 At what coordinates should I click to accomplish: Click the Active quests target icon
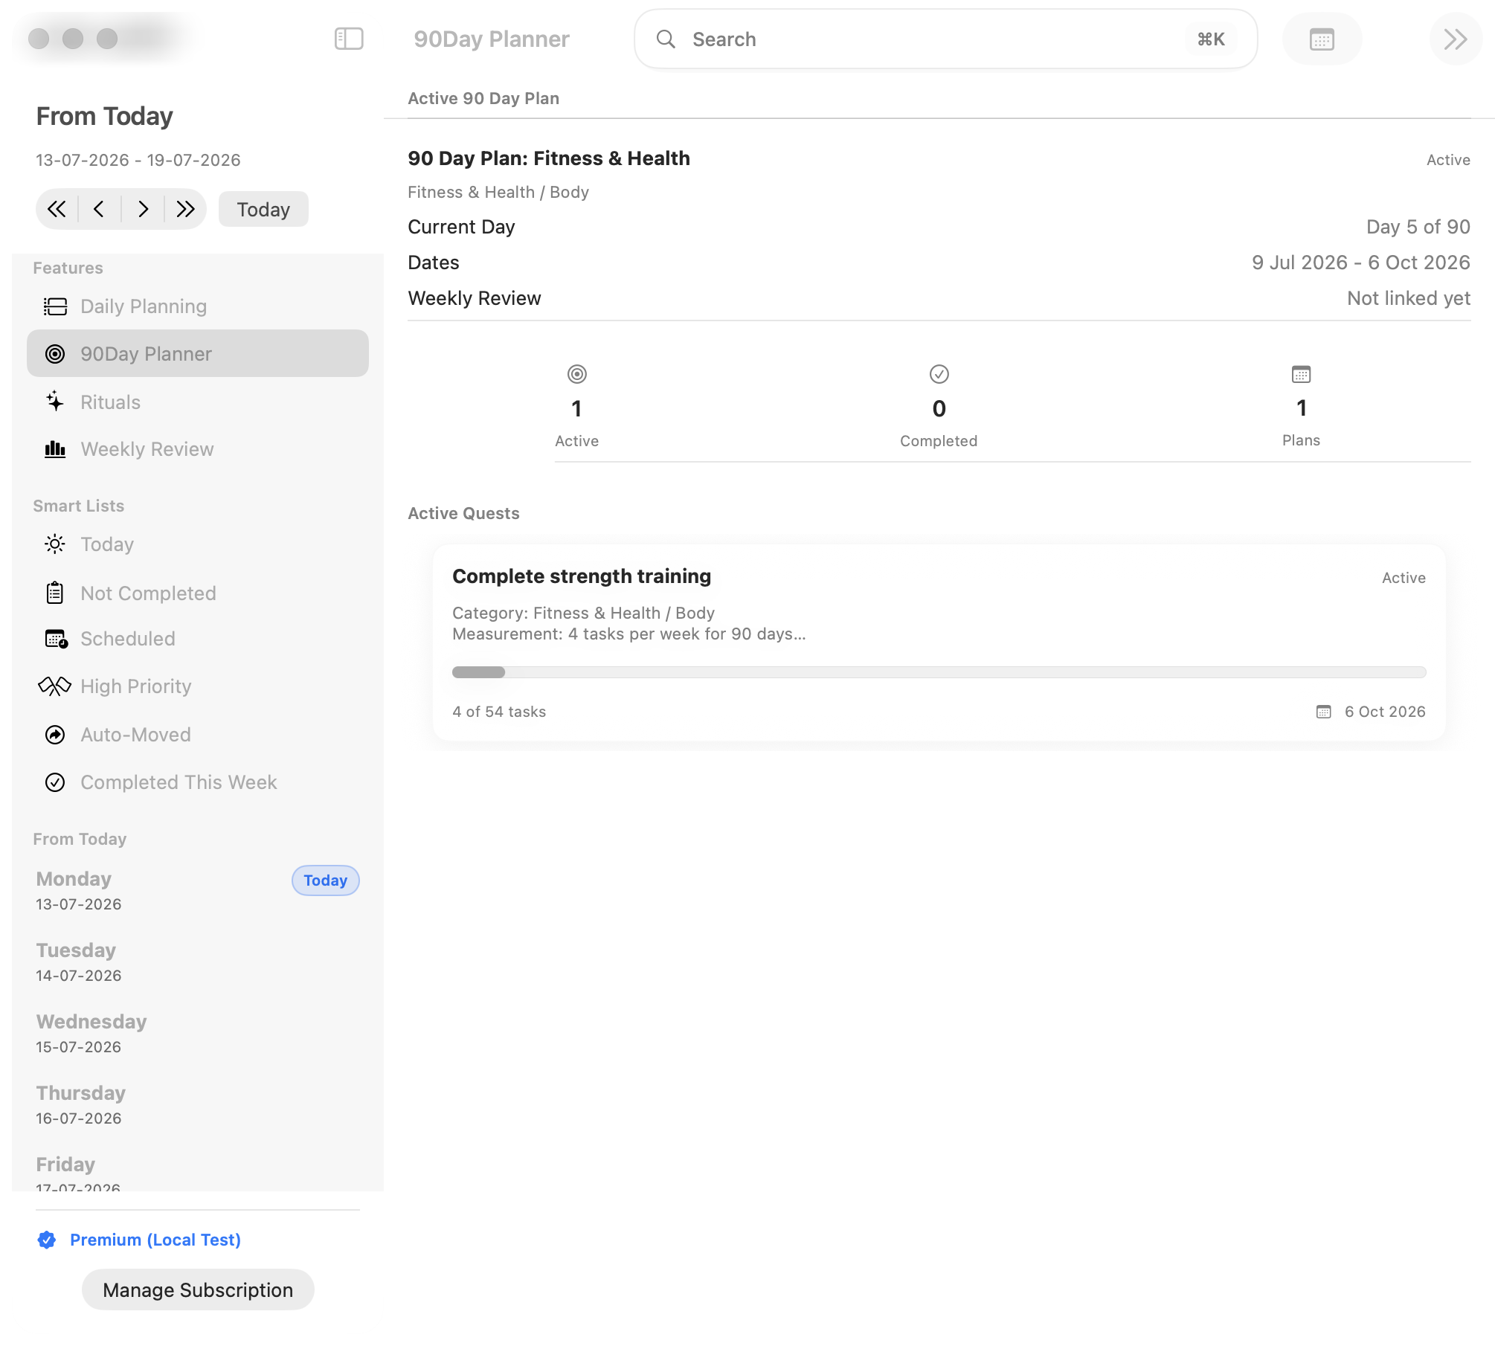click(x=577, y=374)
